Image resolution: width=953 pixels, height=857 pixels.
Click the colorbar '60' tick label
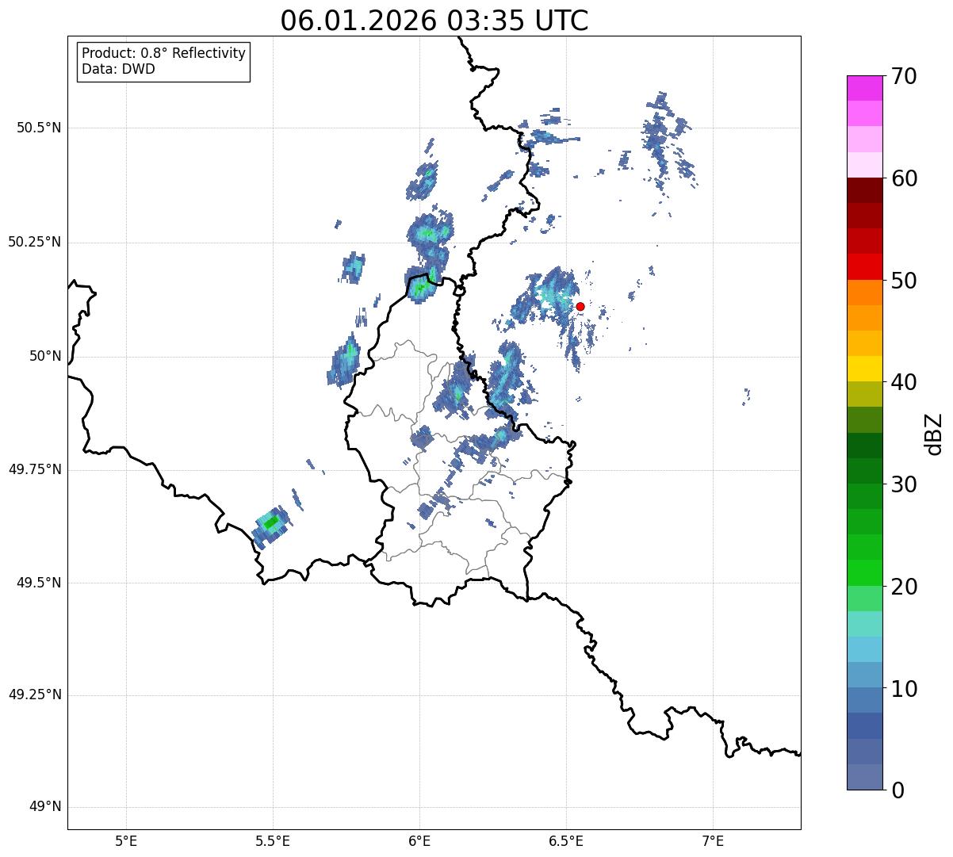point(905,178)
